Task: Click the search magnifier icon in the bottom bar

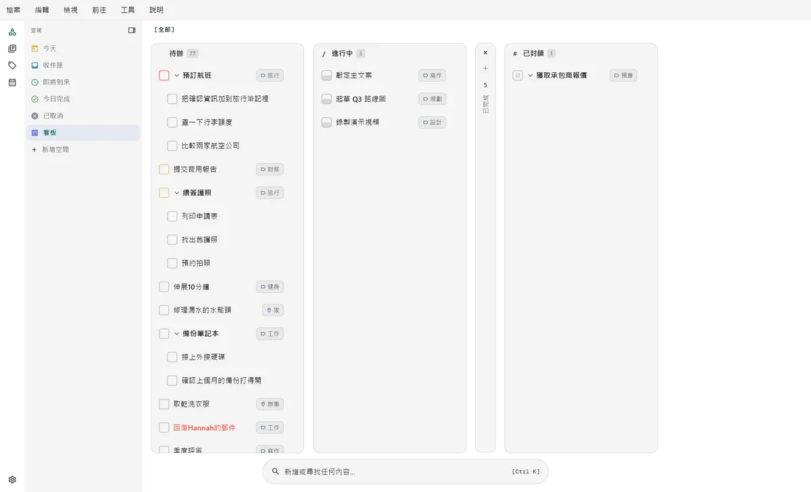Action: point(276,472)
